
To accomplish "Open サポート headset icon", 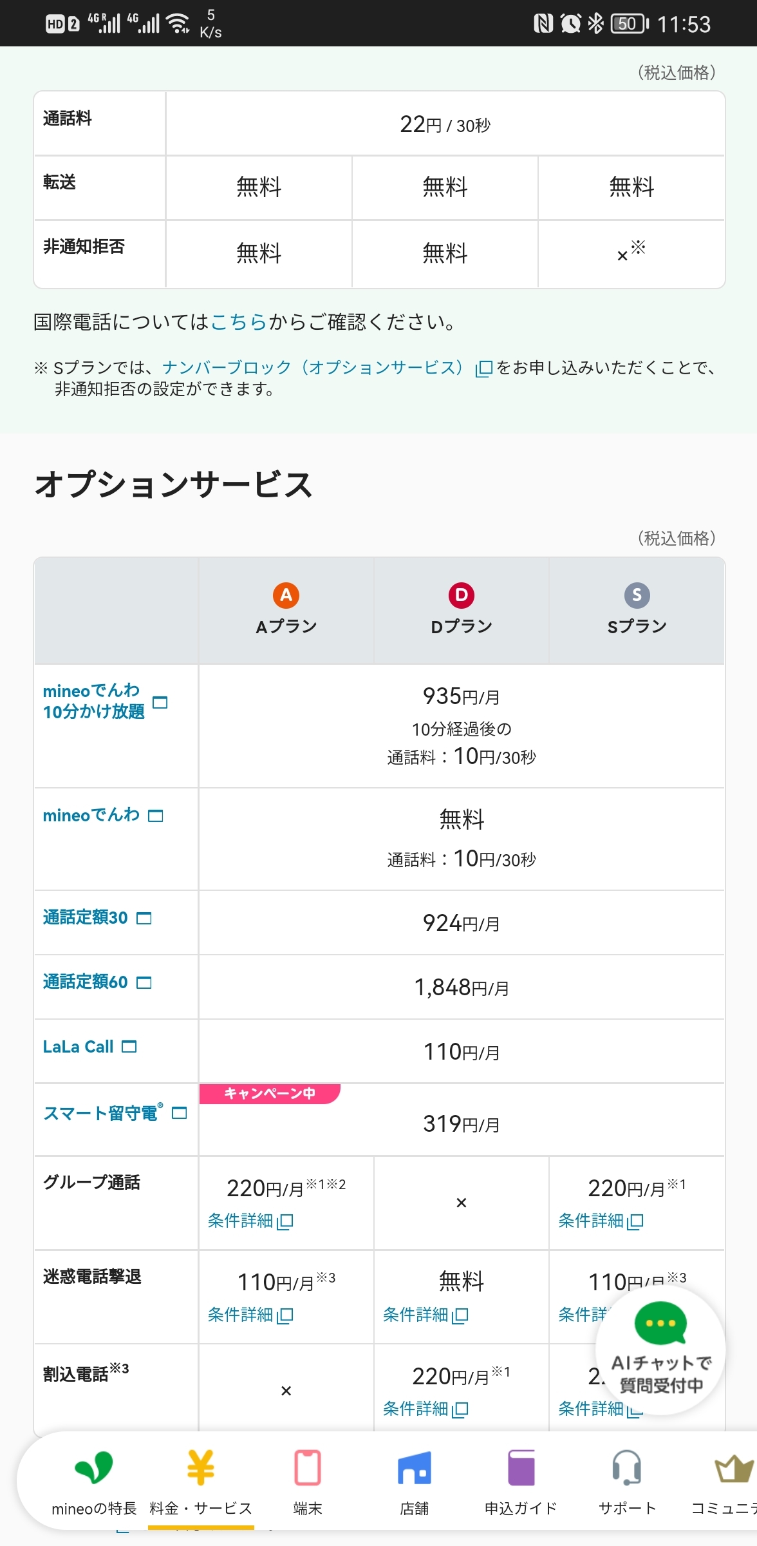I will 627,1469.
